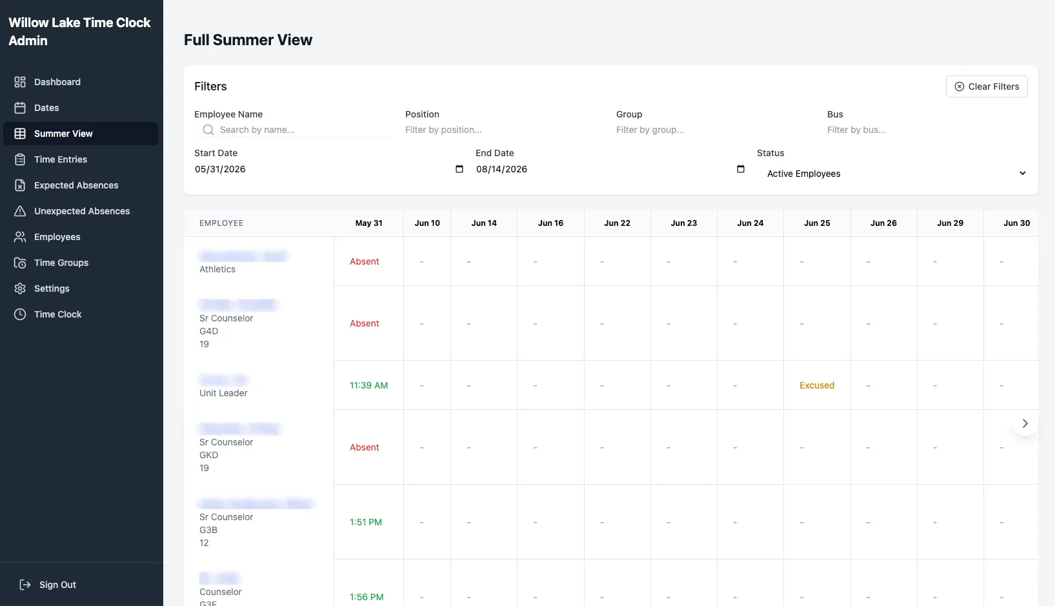Focus the Filter by group field
This screenshot has height=606, width=1055.
click(x=716, y=130)
